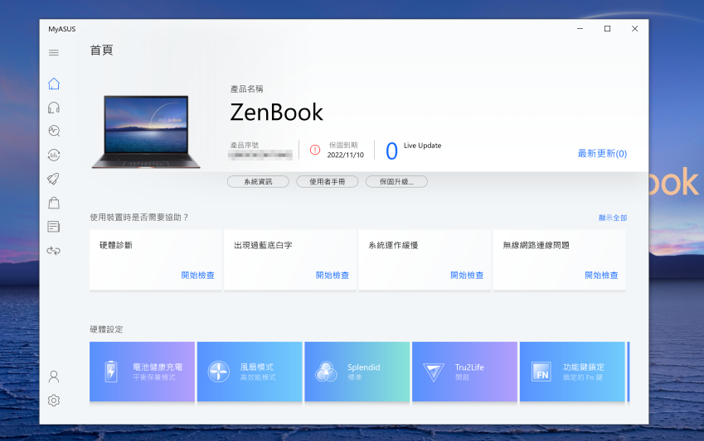This screenshot has width=704, height=441.
Task: Open the Splendid settings tile
Action: pyautogui.click(x=357, y=371)
